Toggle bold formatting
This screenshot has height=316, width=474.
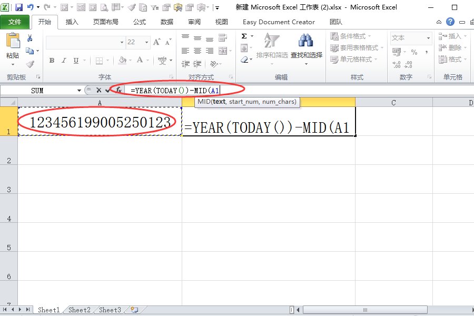click(x=52, y=61)
